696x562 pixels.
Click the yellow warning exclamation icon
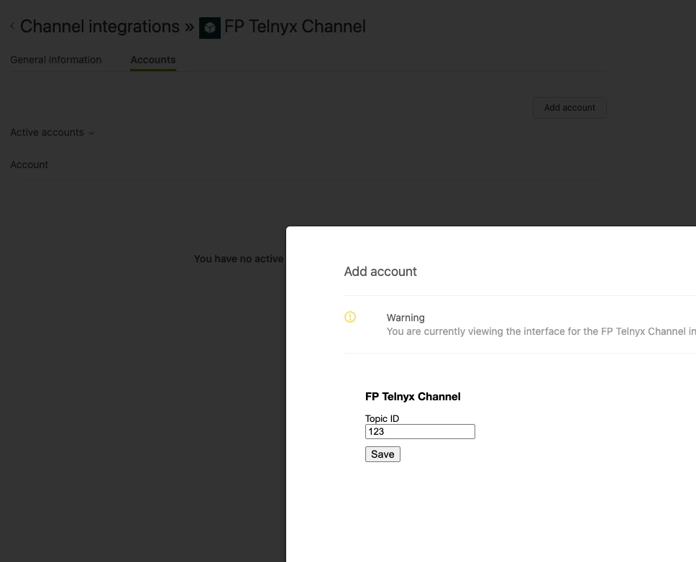(350, 317)
